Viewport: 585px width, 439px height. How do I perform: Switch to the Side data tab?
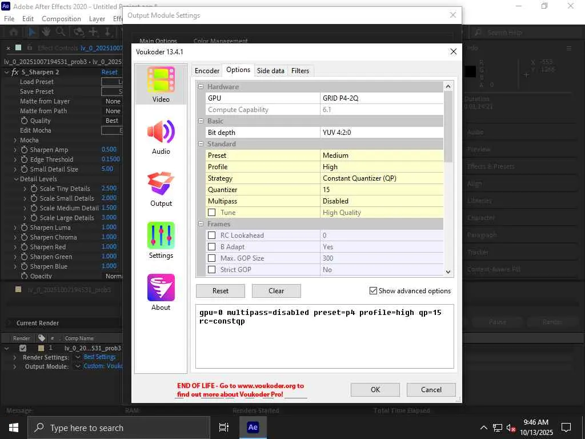click(x=270, y=70)
